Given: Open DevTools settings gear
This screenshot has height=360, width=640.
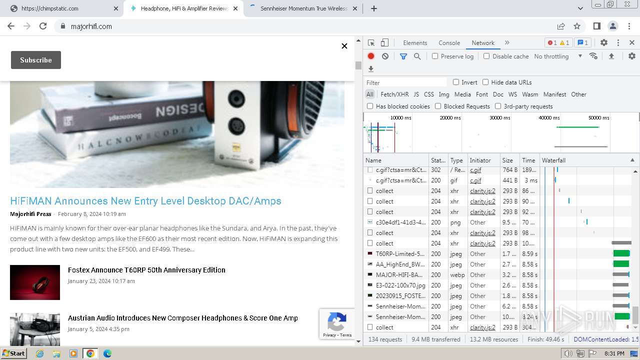Looking at the screenshot, I should click(x=604, y=43).
